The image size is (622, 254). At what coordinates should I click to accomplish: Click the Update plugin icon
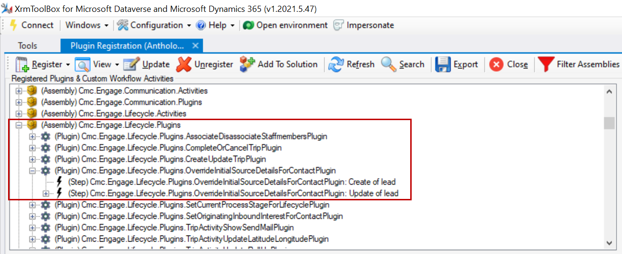tap(131, 64)
